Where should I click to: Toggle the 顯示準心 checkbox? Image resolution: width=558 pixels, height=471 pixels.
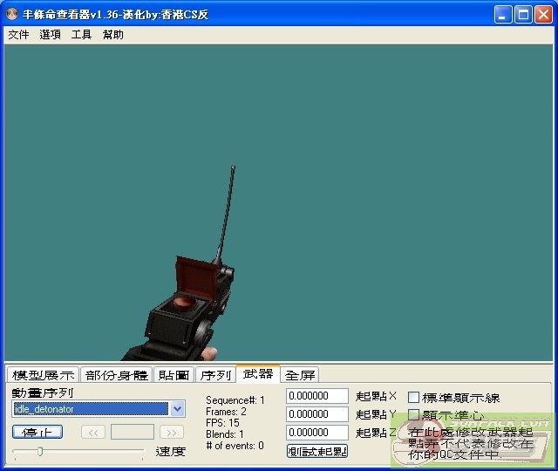413,415
